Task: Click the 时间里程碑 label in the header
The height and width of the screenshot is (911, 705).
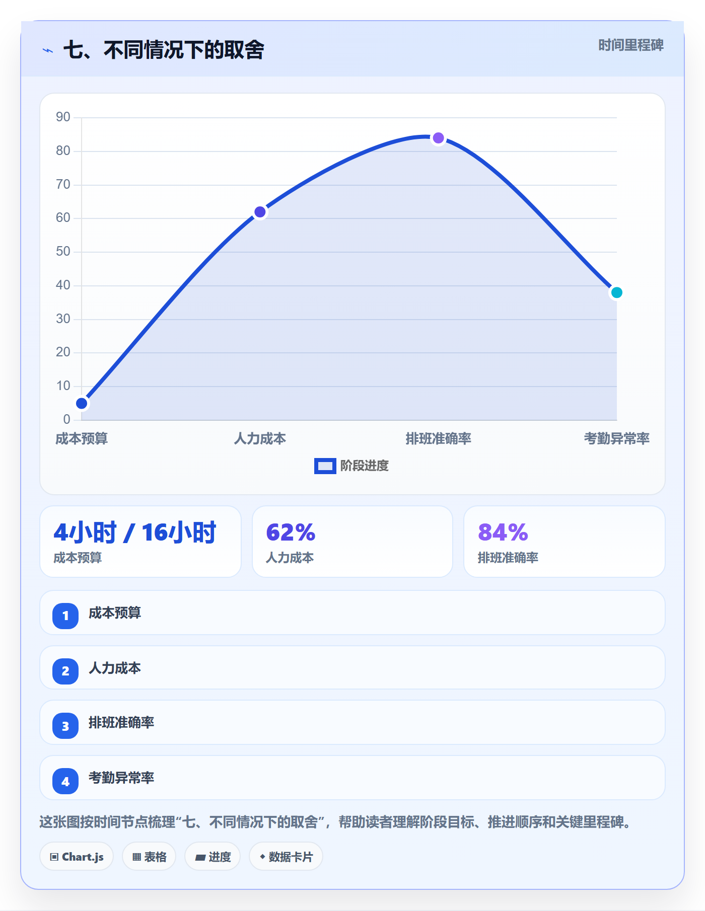Action: (x=630, y=45)
